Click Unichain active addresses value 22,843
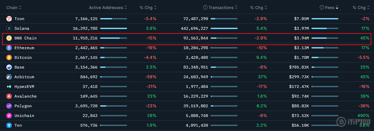The image size is (374, 131). click(x=90, y=116)
